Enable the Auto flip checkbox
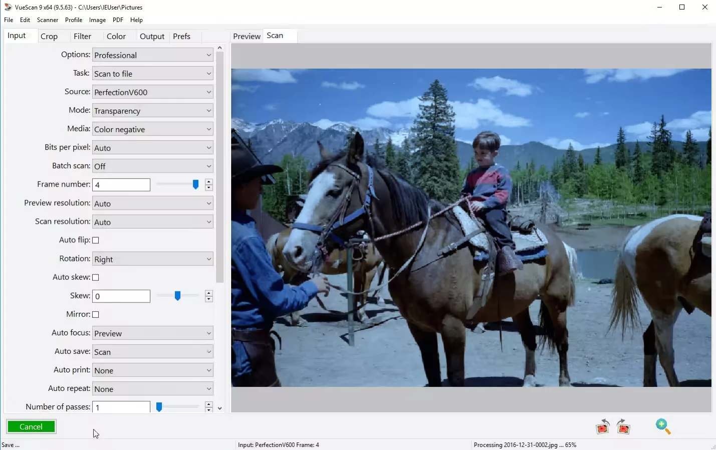716x450 pixels. 96,240
